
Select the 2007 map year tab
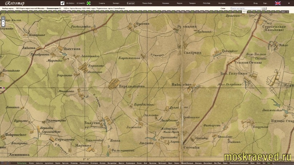coord(45,12)
